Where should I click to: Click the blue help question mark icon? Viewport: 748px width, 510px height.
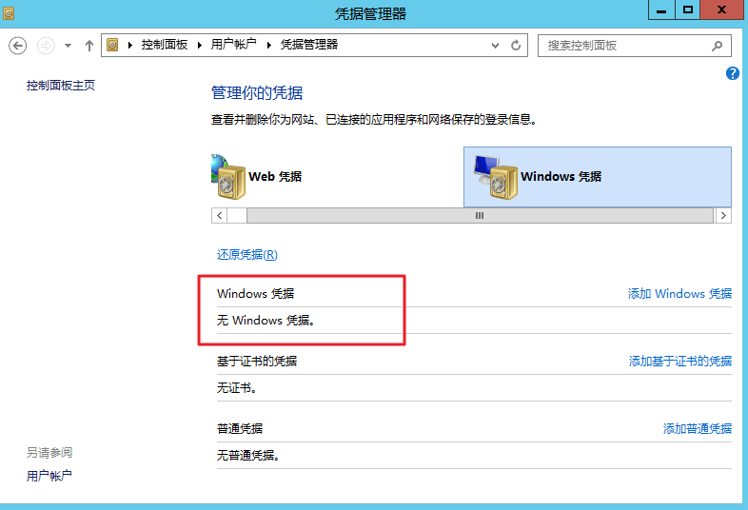[733, 73]
